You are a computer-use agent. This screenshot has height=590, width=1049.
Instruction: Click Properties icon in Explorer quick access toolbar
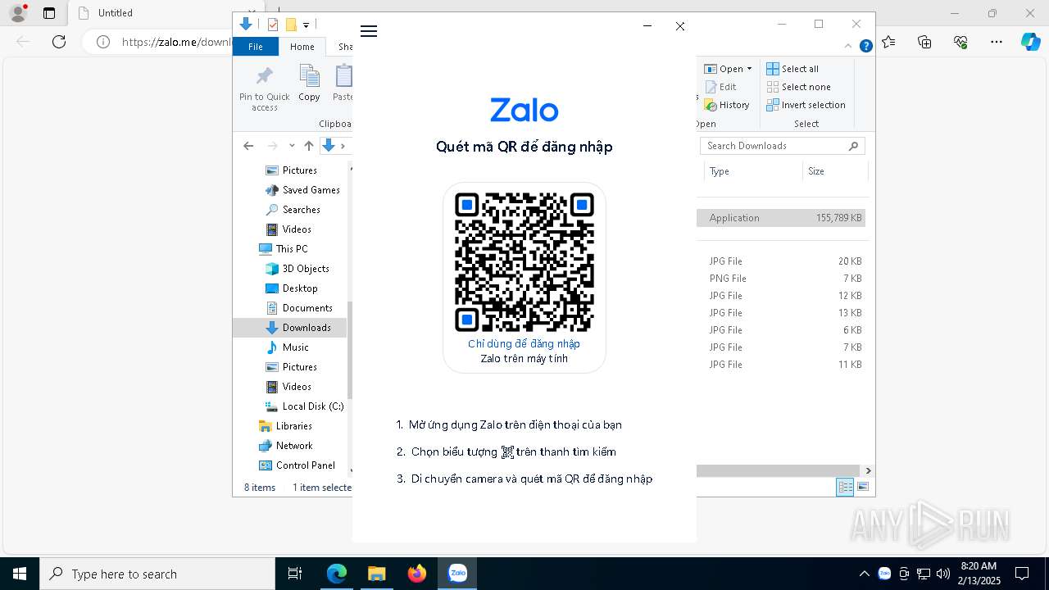point(273,25)
